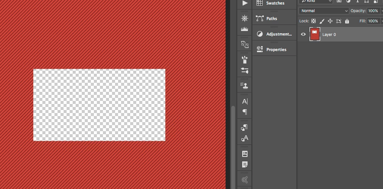Toggle lock transparent pixels
Image resolution: width=383 pixels, height=189 pixels.
(x=313, y=21)
